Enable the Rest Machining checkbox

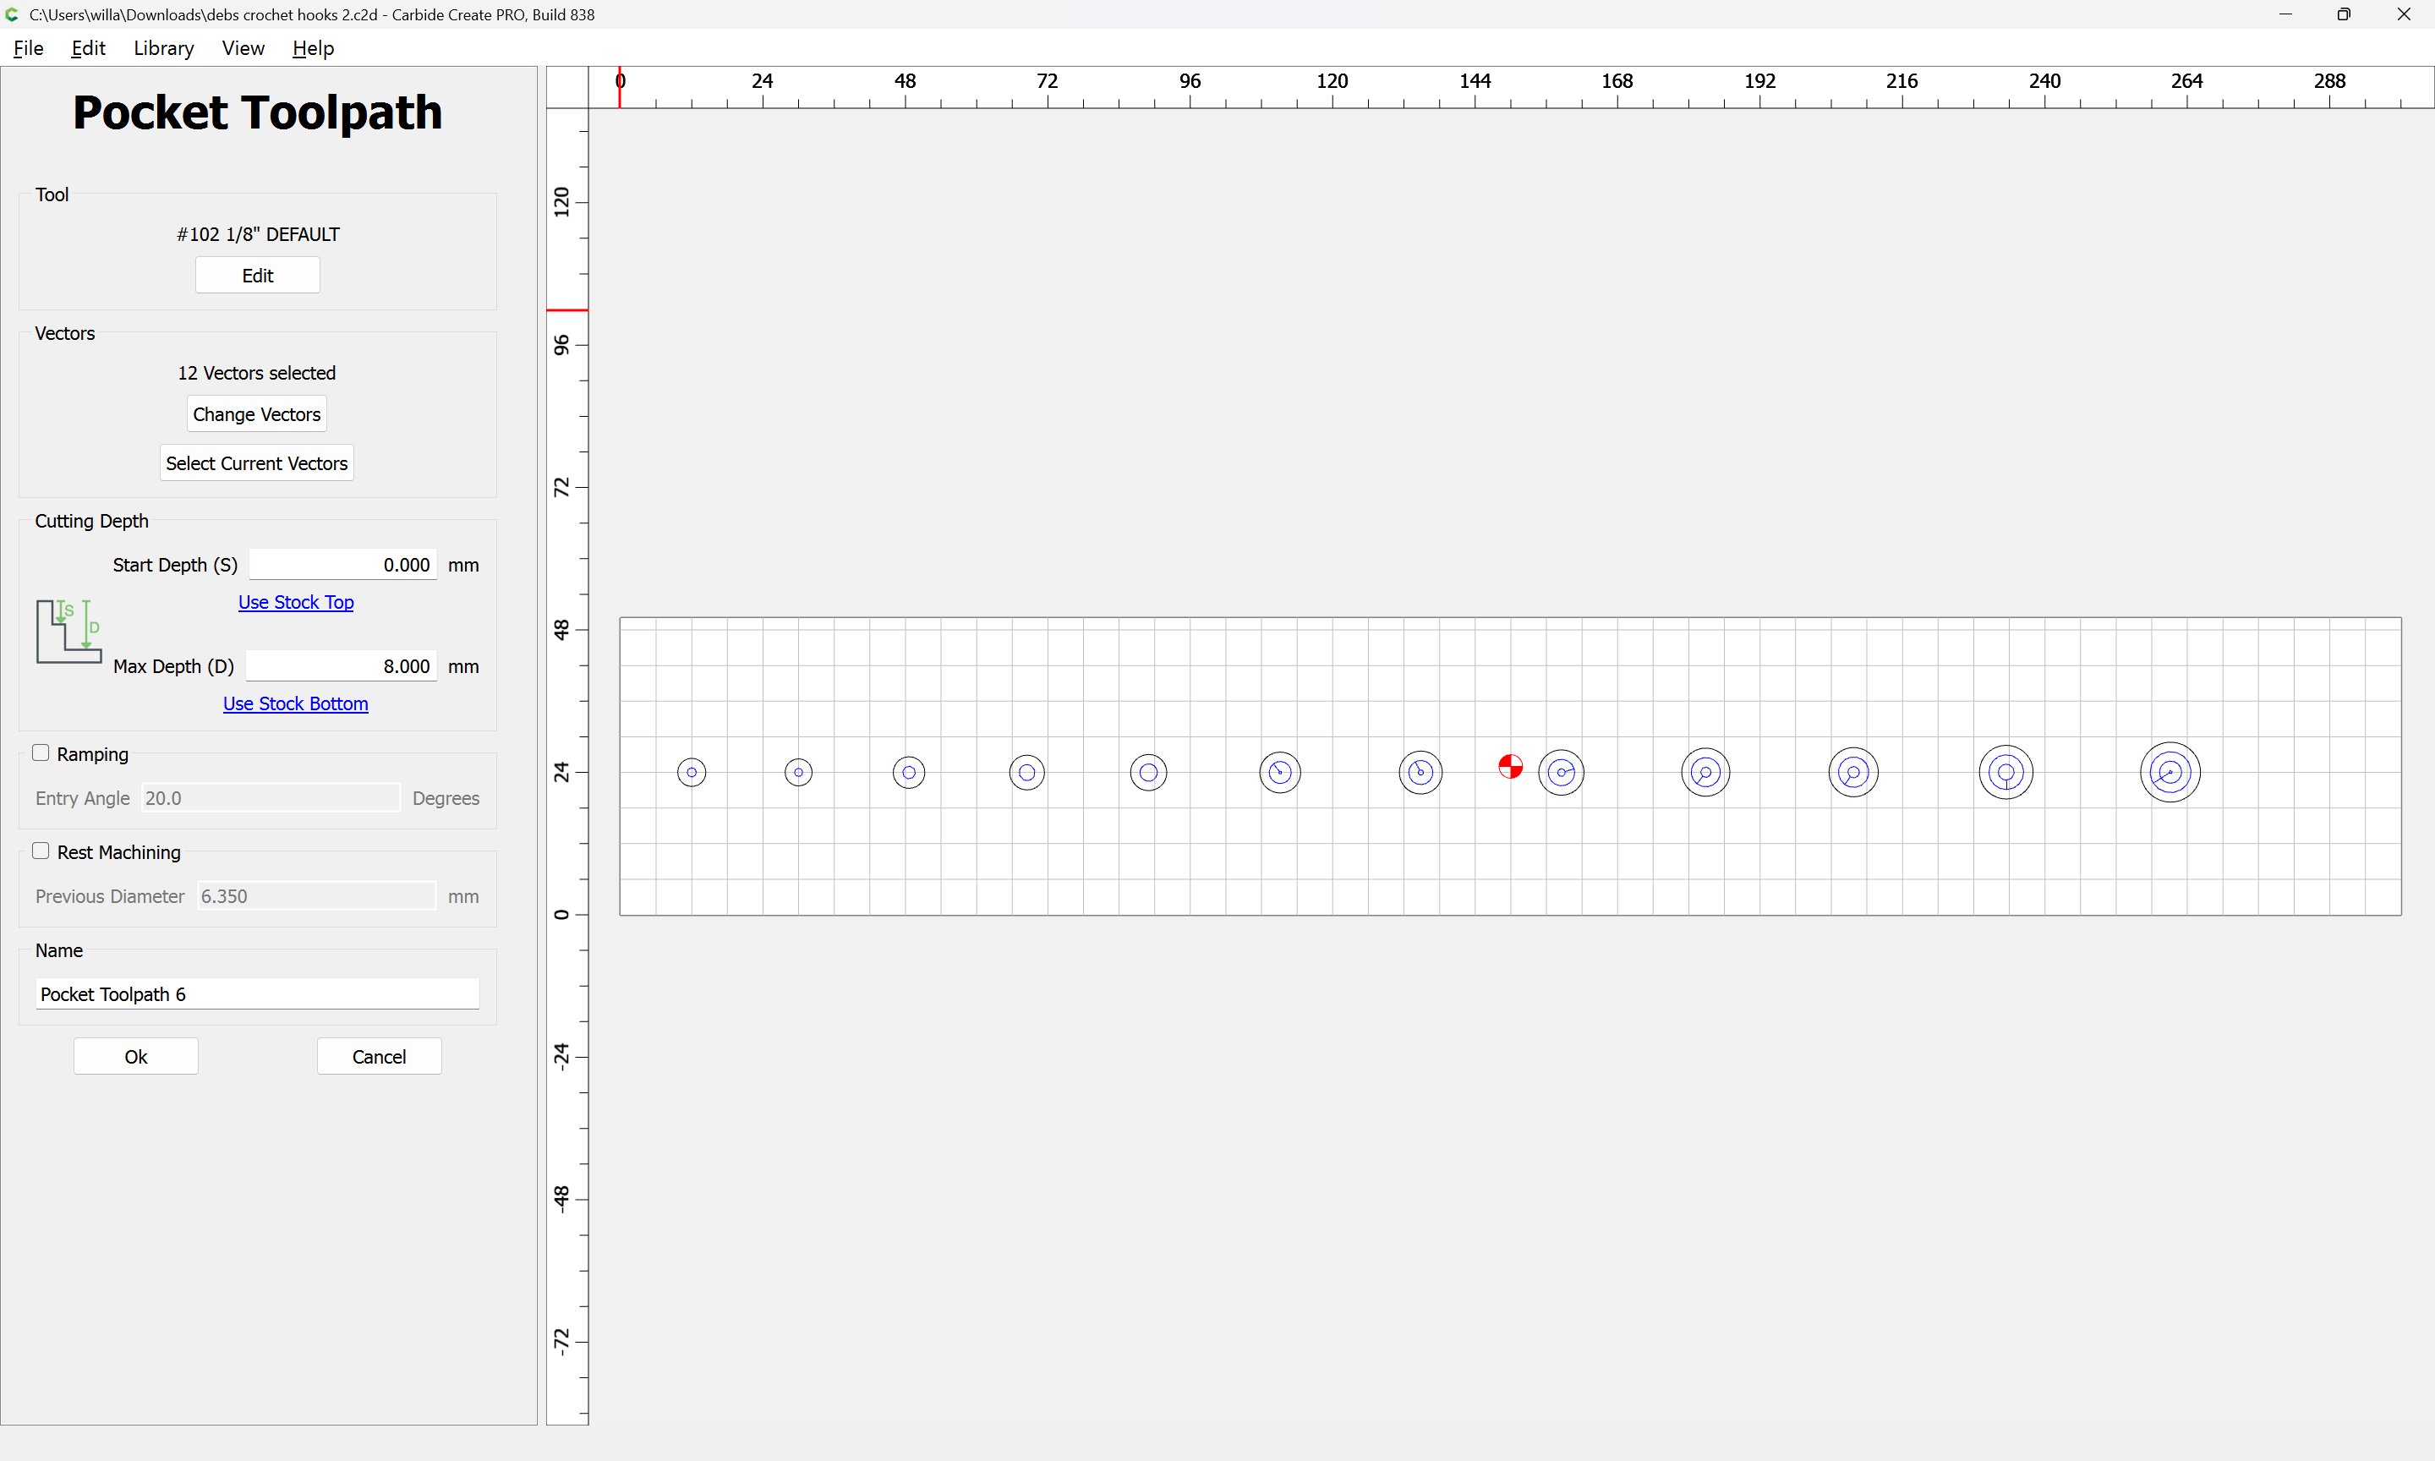41,851
